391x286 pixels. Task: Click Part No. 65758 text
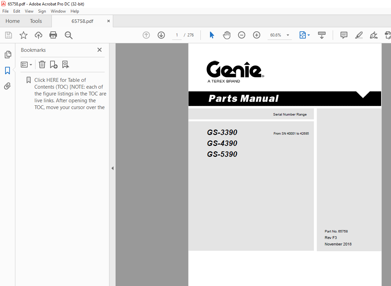(x=336, y=231)
